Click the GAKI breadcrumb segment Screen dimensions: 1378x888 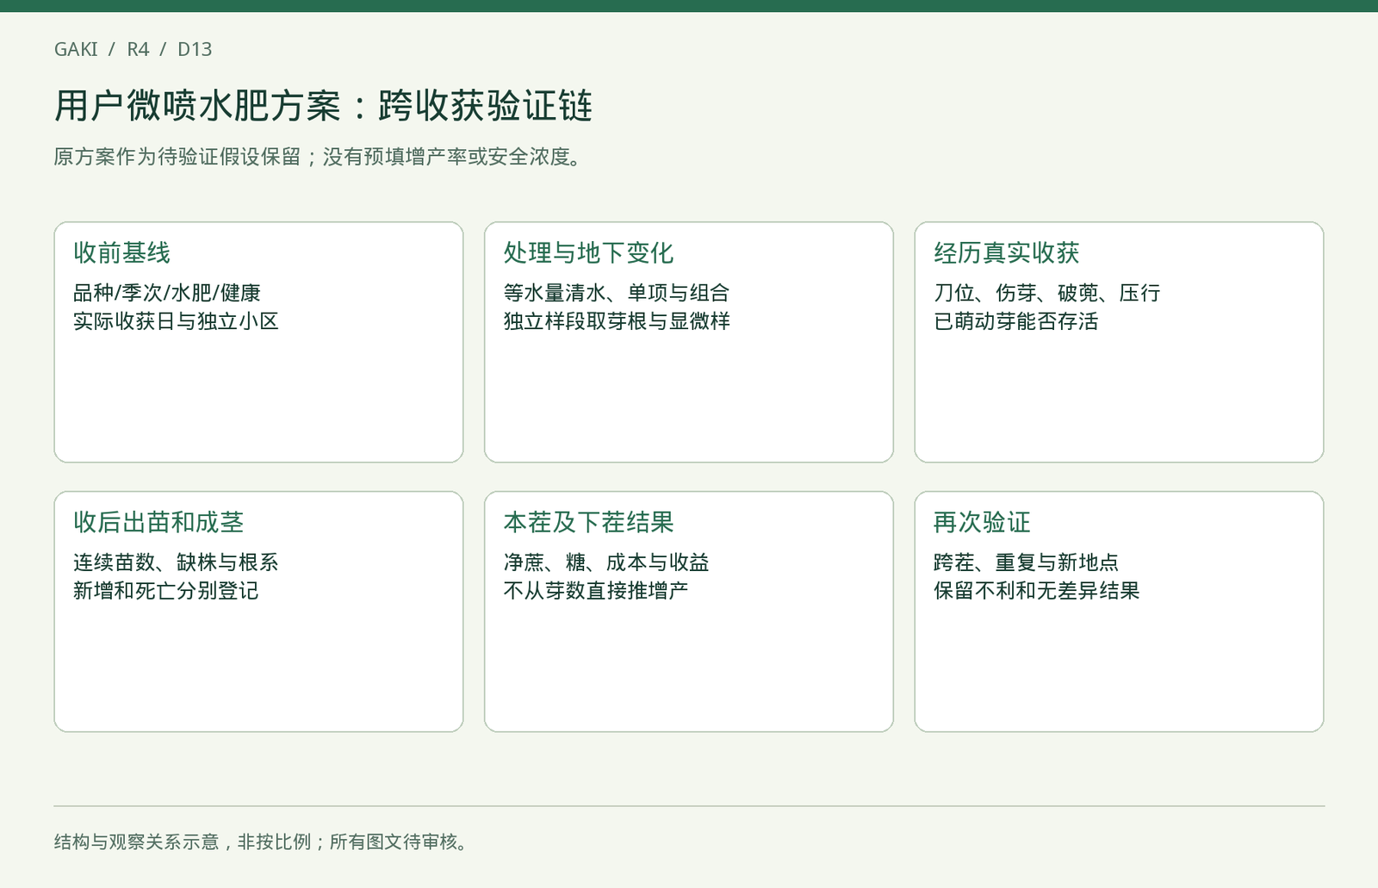point(76,49)
